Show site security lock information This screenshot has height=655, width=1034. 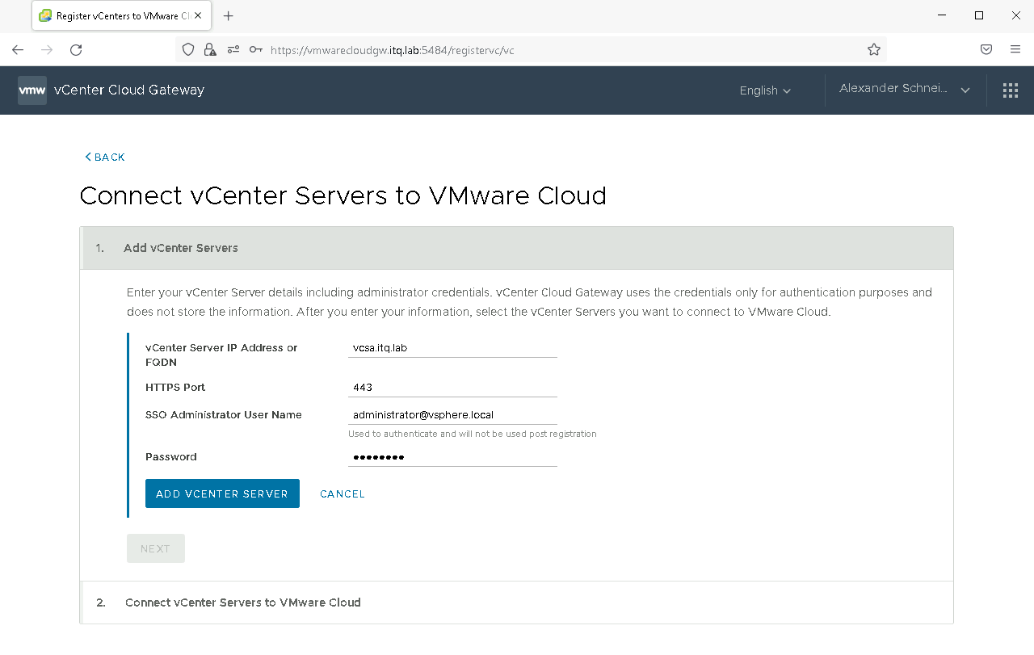210,50
